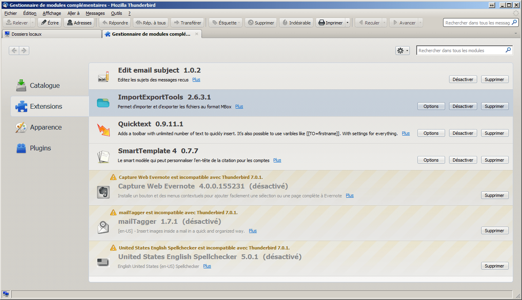The height and width of the screenshot is (300, 522).
Task: Click the Imprimer print button
Action: (x=331, y=23)
